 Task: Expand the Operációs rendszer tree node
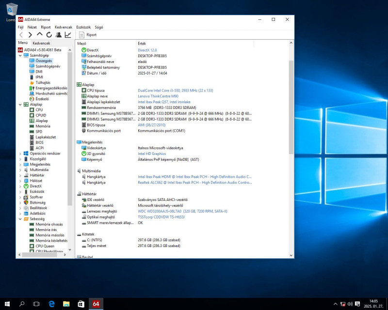pos(20,154)
